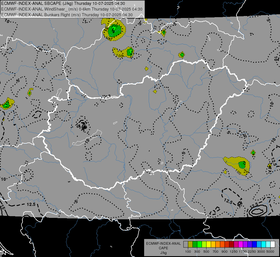280x257 pixels.
Task: Click the 500 tick label in the legend
Action: (206, 252)
